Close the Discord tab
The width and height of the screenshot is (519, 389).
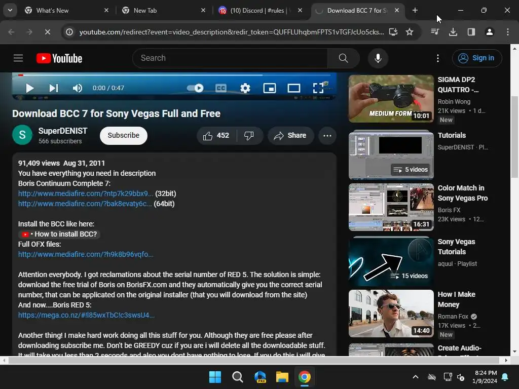point(300,11)
